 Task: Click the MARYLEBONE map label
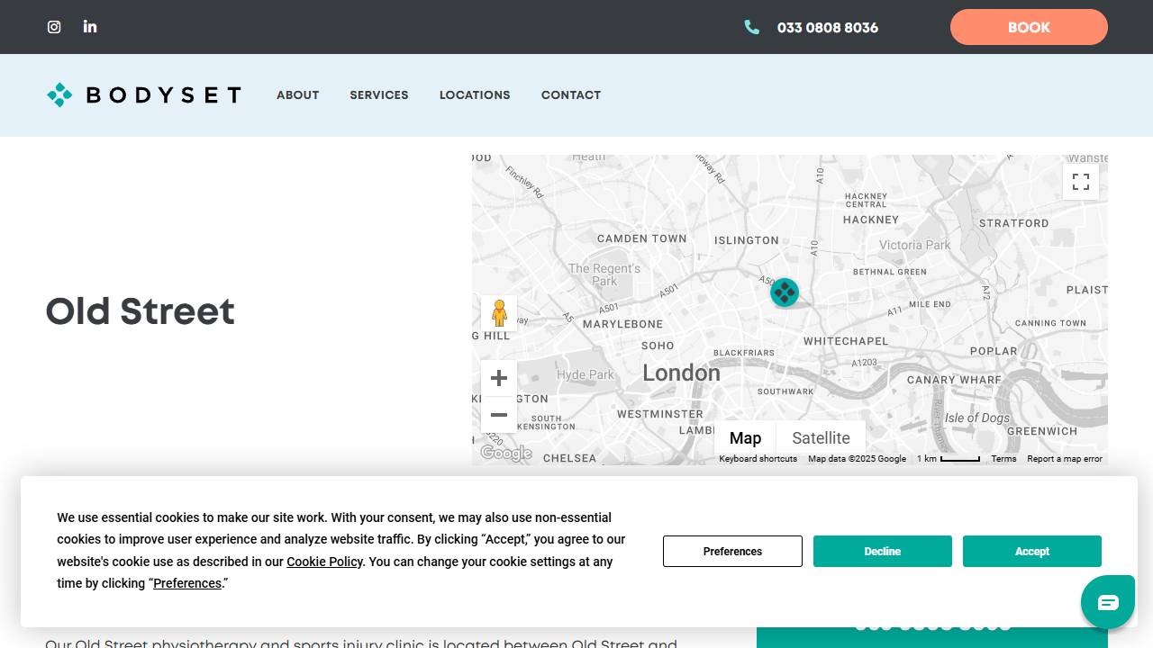[623, 324]
